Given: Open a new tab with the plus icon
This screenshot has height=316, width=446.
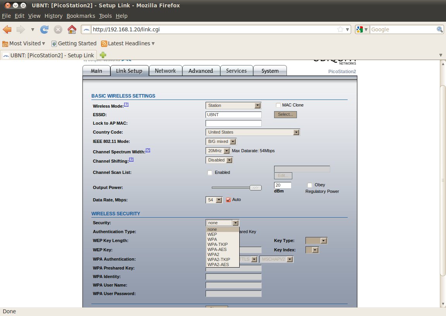Looking at the screenshot, I should click(103, 55).
